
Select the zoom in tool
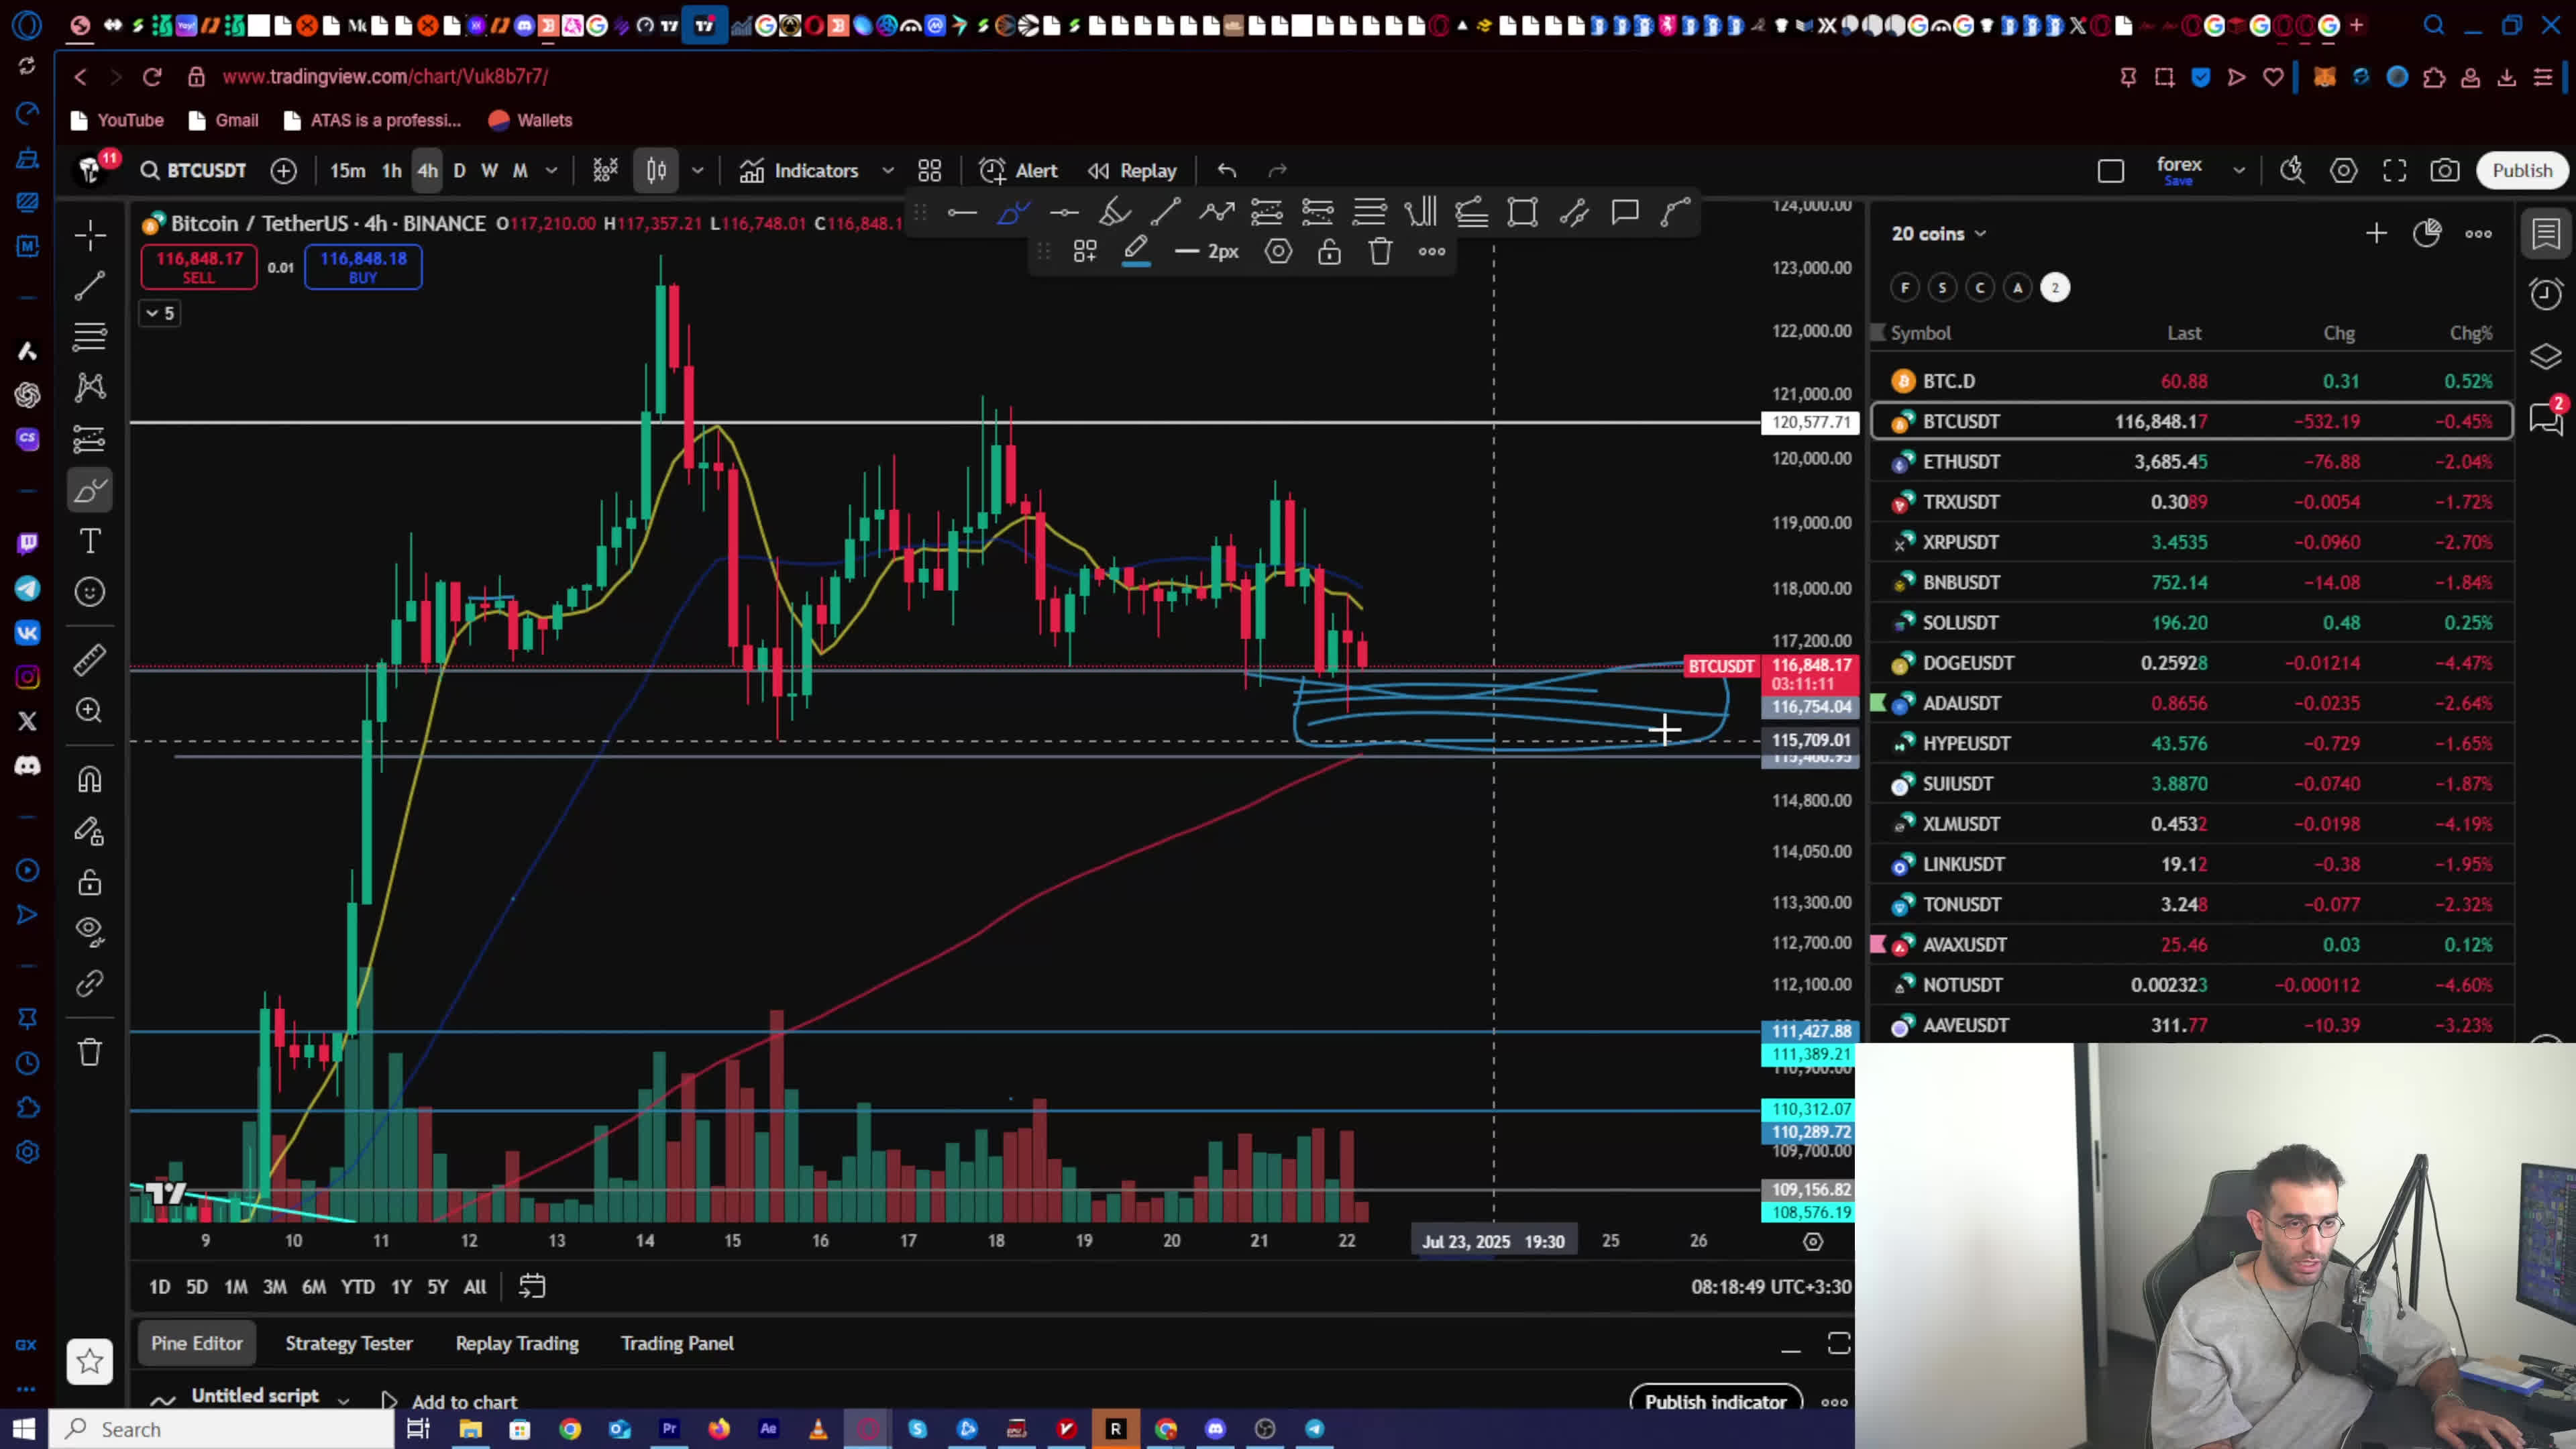click(x=90, y=711)
